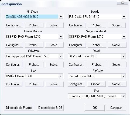This screenshot has height=115, width=130.
Task: Click Configurar under Gráficos
Action: 14,25
